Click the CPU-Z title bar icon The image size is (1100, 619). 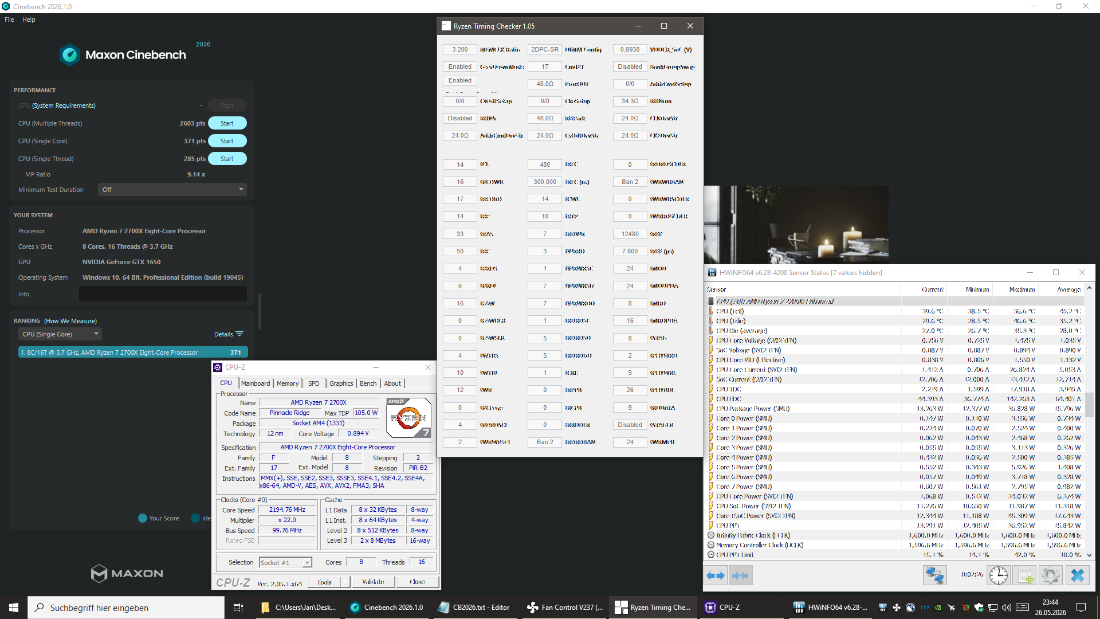click(x=218, y=367)
